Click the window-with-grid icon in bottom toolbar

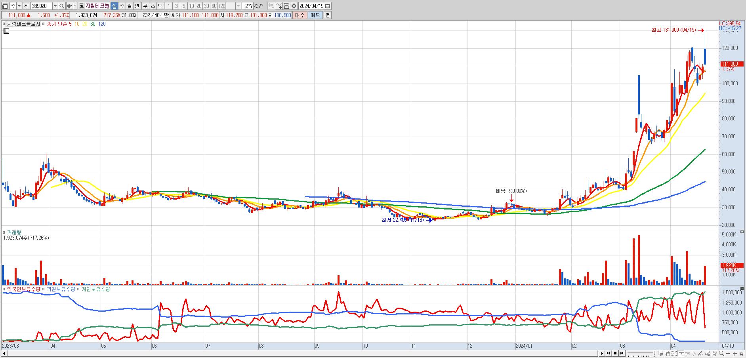click(661, 353)
